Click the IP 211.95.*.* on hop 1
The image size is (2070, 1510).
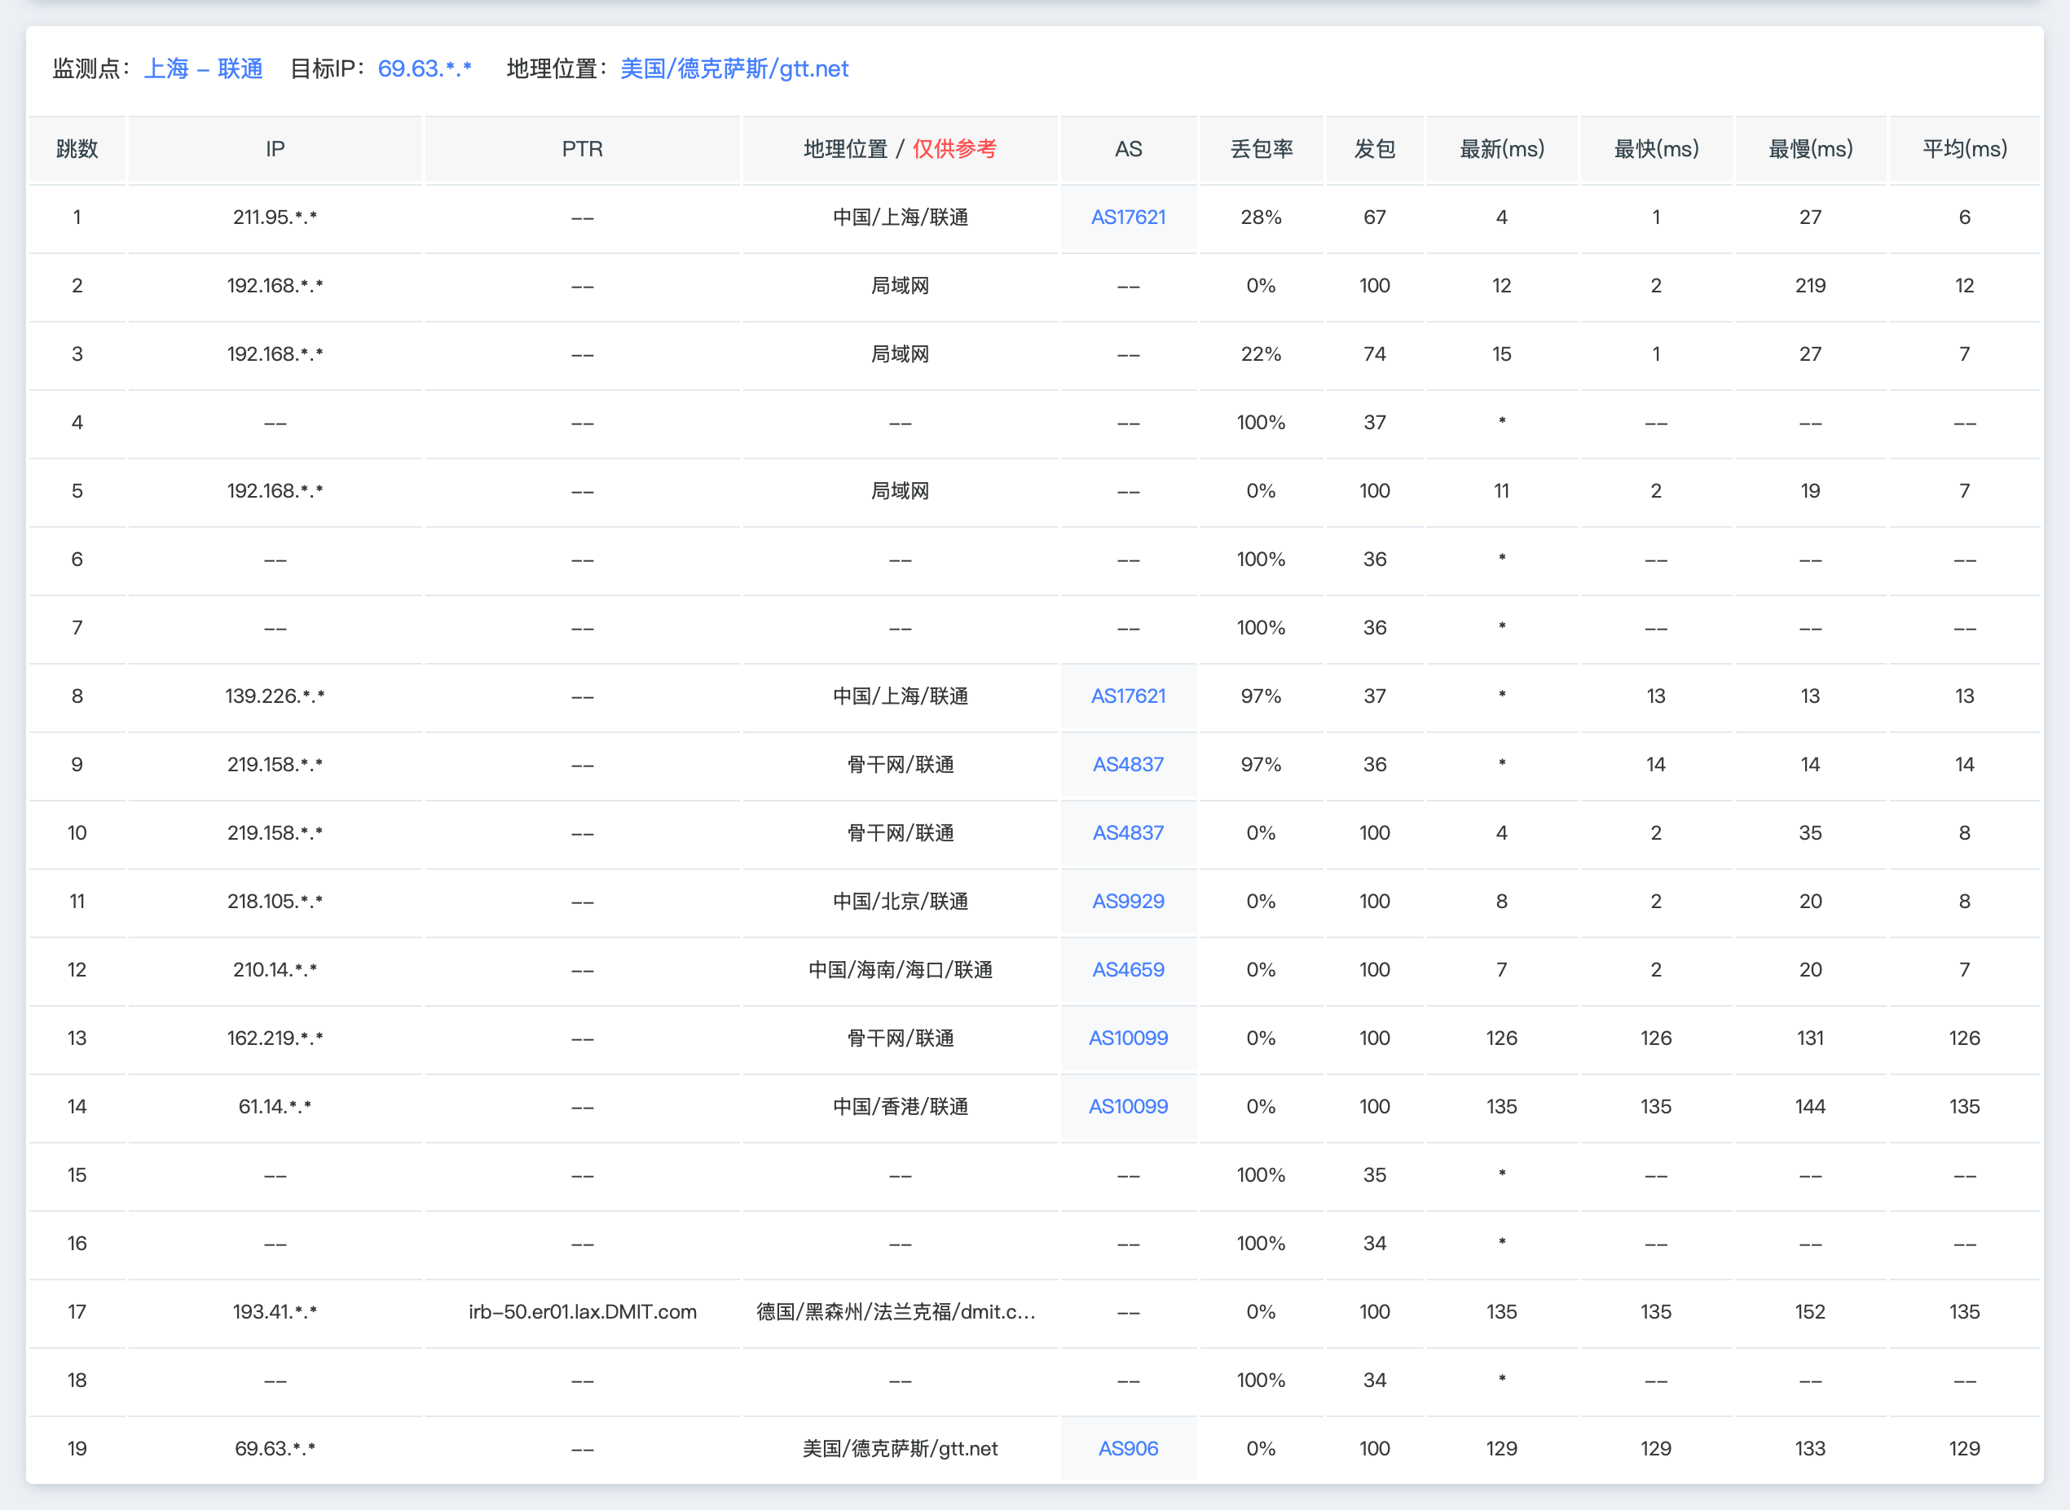pyautogui.click(x=274, y=217)
